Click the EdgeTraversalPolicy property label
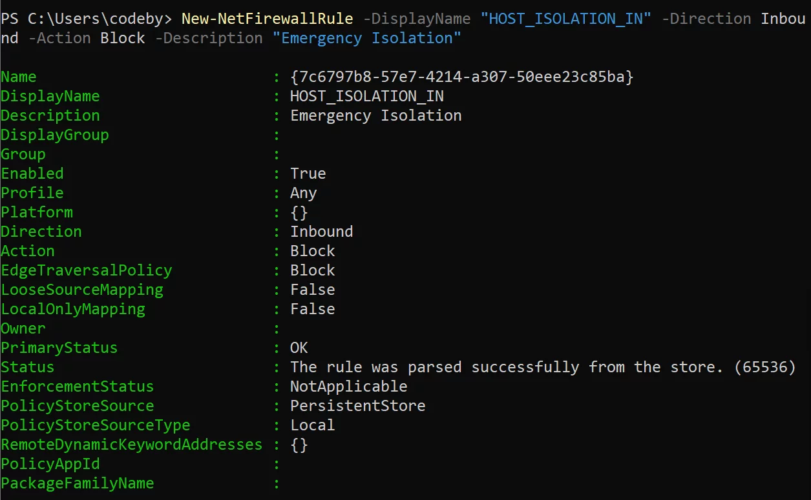Screen dimensions: 811x500 pyautogui.click(x=87, y=270)
